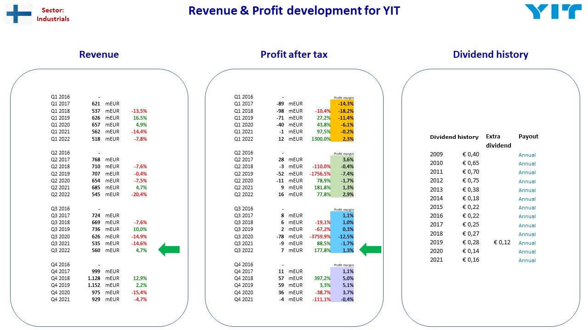The width and height of the screenshot is (588, 330).
Task: Select the Q4 2019 revenue value 1.152
Action: (94, 285)
